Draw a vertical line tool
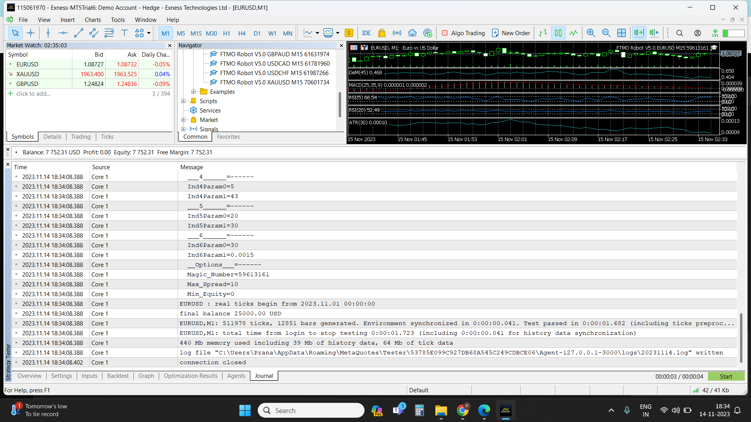The width and height of the screenshot is (751, 422). click(48, 33)
